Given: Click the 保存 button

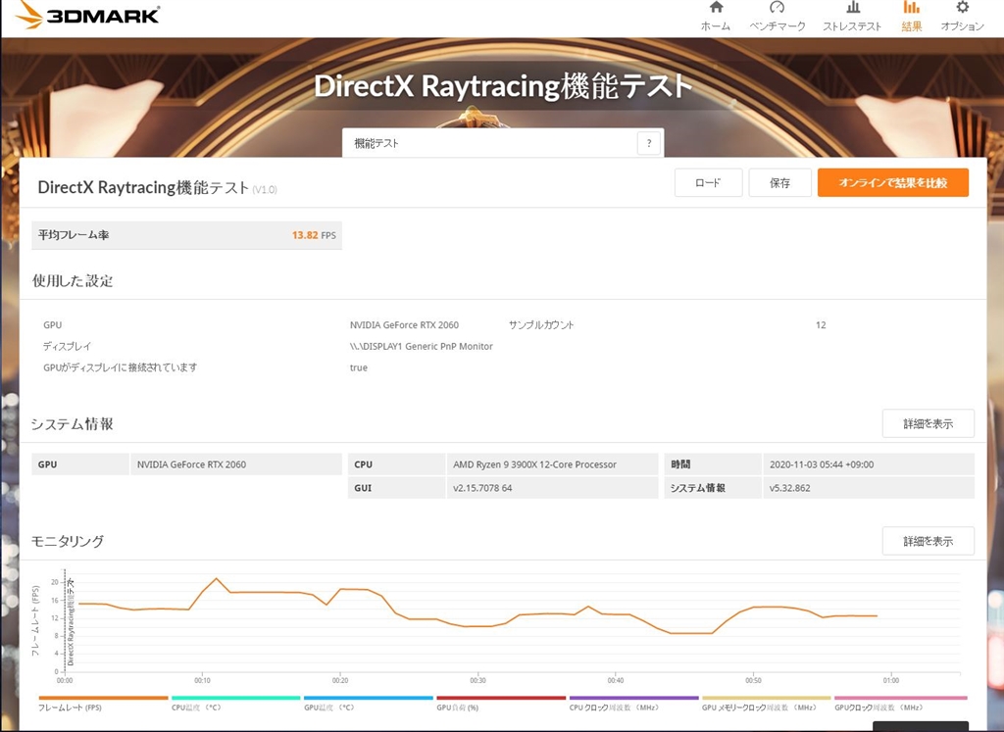Looking at the screenshot, I should pos(779,183).
